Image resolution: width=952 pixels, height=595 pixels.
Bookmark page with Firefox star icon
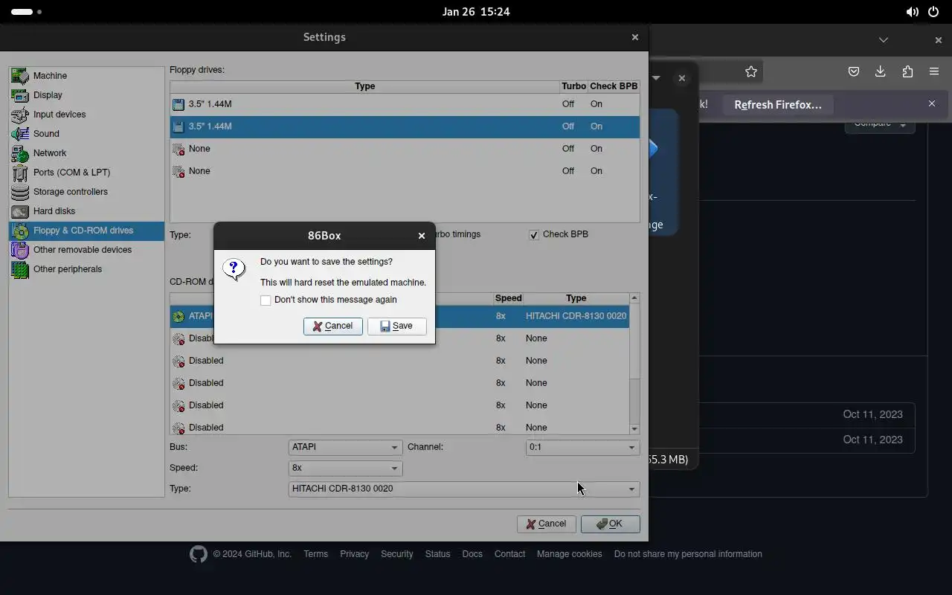click(751, 71)
